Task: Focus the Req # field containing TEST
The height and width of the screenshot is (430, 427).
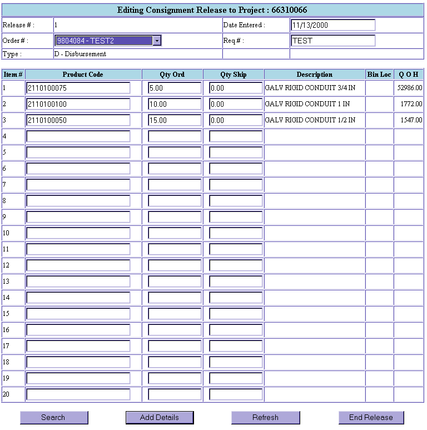Action: pos(332,41)
